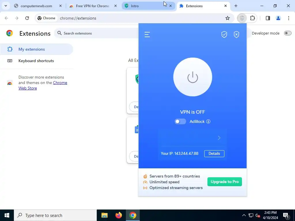This screenshot has width=295, height=221.
Task: Expand the tab search dropdown
Action: [x=6, y=6]
